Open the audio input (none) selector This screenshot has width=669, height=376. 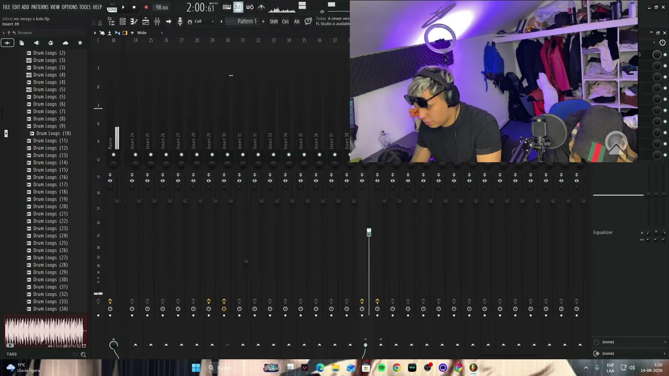(x=631, y=342)
